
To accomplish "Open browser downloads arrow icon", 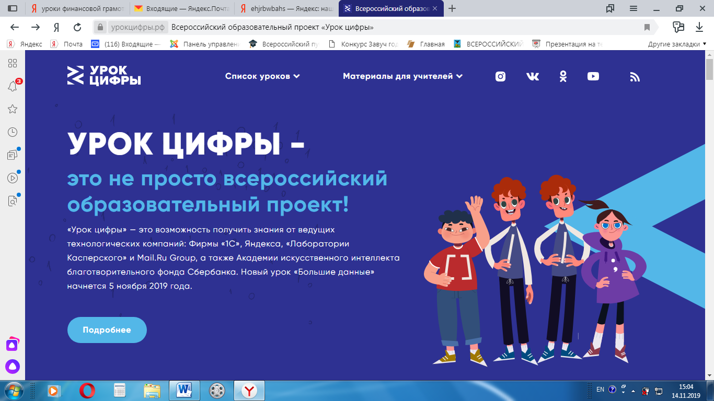I will click(x=699, y=27).
